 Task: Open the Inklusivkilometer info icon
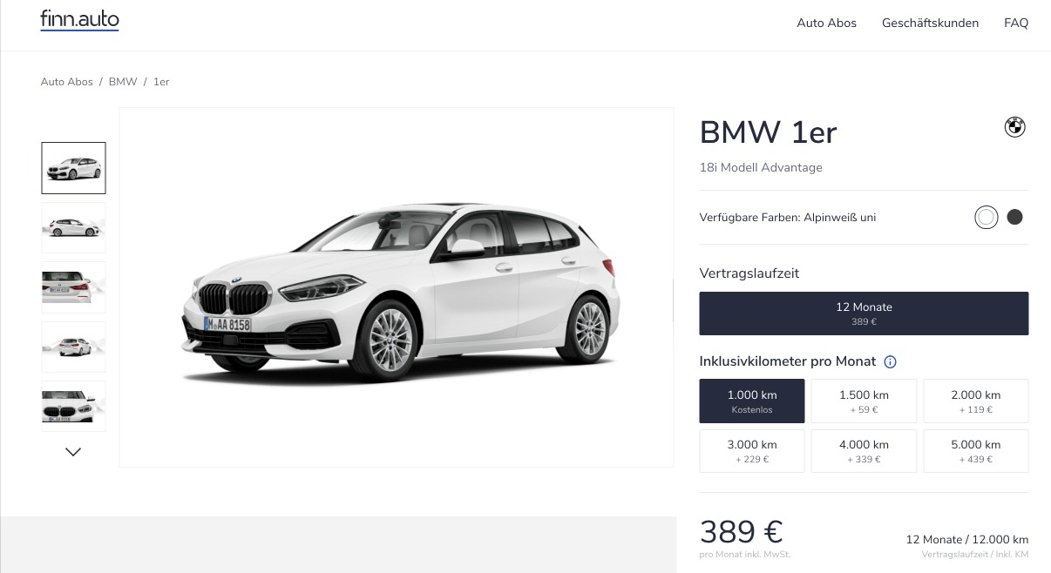(890, 361)
